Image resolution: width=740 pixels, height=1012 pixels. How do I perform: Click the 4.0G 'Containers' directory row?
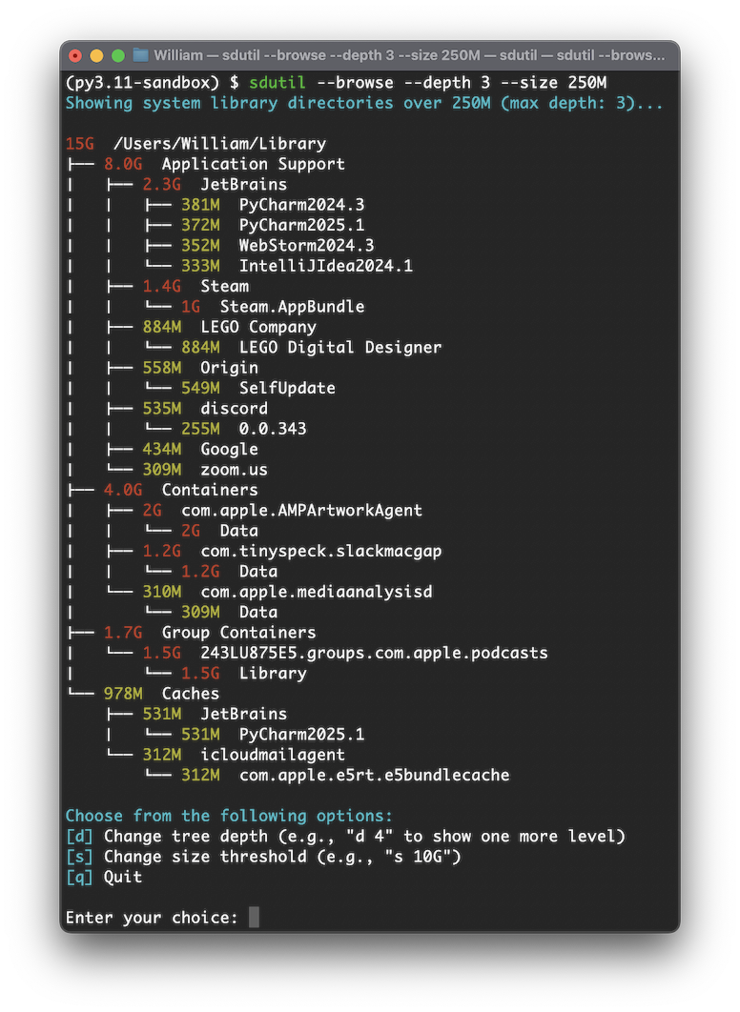coord(181,490)
